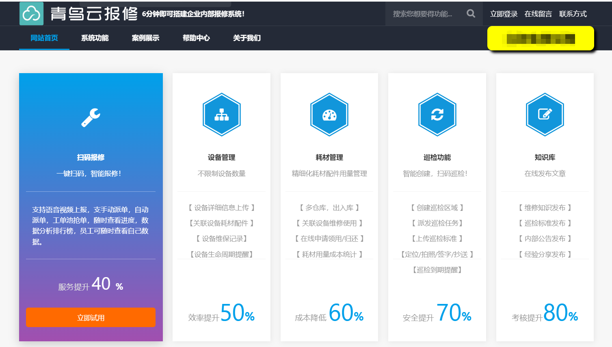Open the 案例展示 navigation item
This screenshot has height=347, width=612.
click(145, 38)
